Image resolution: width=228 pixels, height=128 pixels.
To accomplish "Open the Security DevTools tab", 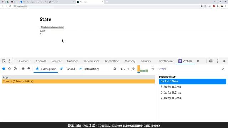I will click(146, 61).
